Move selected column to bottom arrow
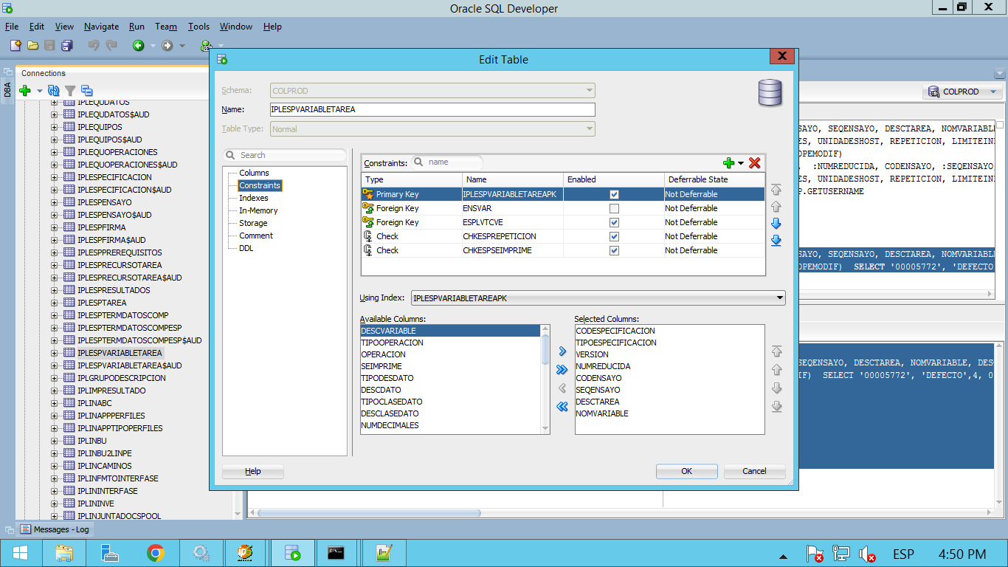 coord(776,407)
